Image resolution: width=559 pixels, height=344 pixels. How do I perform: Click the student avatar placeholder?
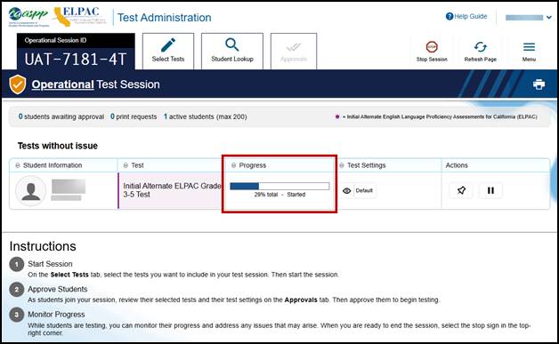30,191
